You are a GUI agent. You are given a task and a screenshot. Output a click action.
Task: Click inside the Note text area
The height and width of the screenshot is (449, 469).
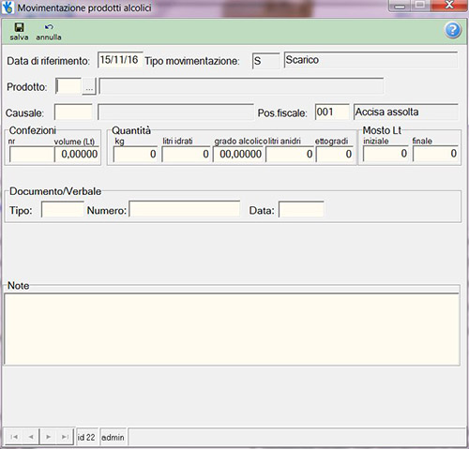pyautogui.click(x=232, y=329)
